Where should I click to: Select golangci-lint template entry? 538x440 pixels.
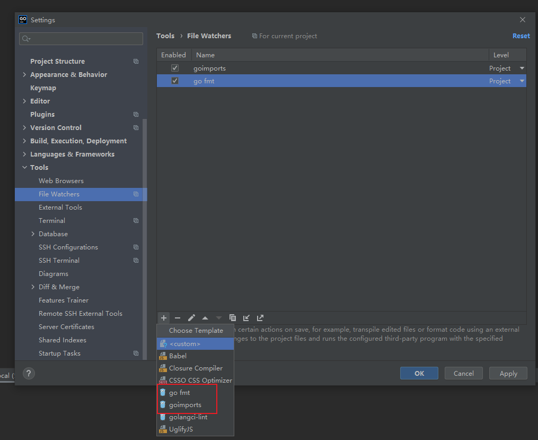tap(188, 417)
